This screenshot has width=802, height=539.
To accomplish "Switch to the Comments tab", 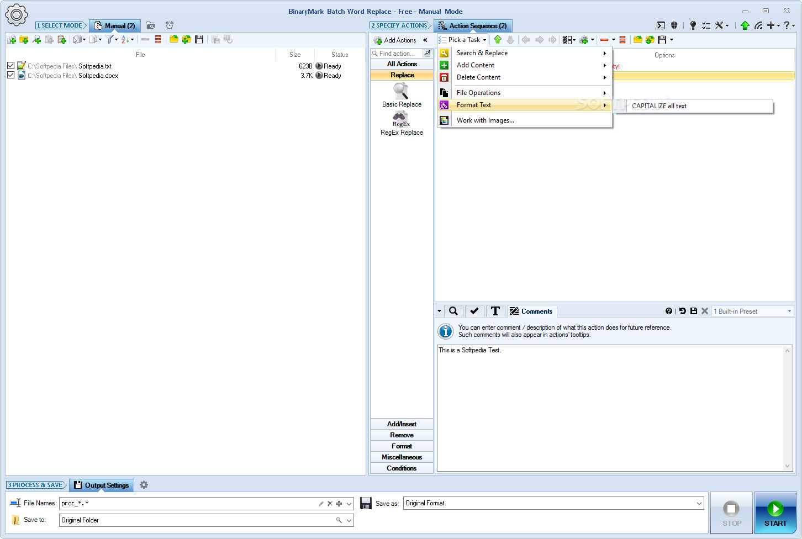I will coord(531,311).
